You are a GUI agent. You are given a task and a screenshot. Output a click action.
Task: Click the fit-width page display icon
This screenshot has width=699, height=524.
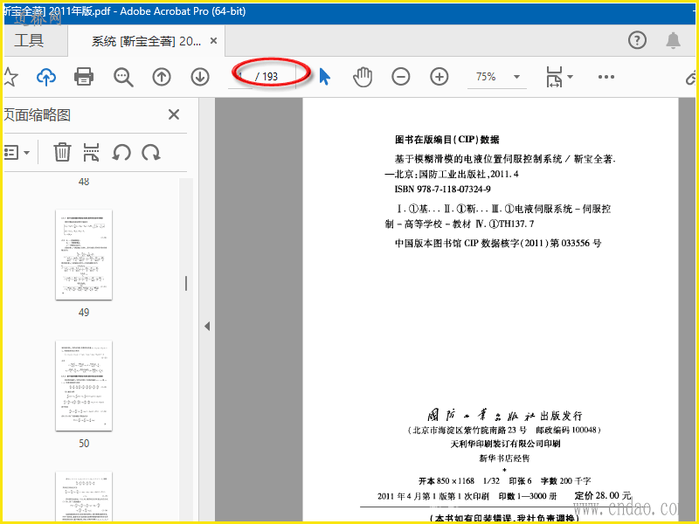click(x=554, y=77)
